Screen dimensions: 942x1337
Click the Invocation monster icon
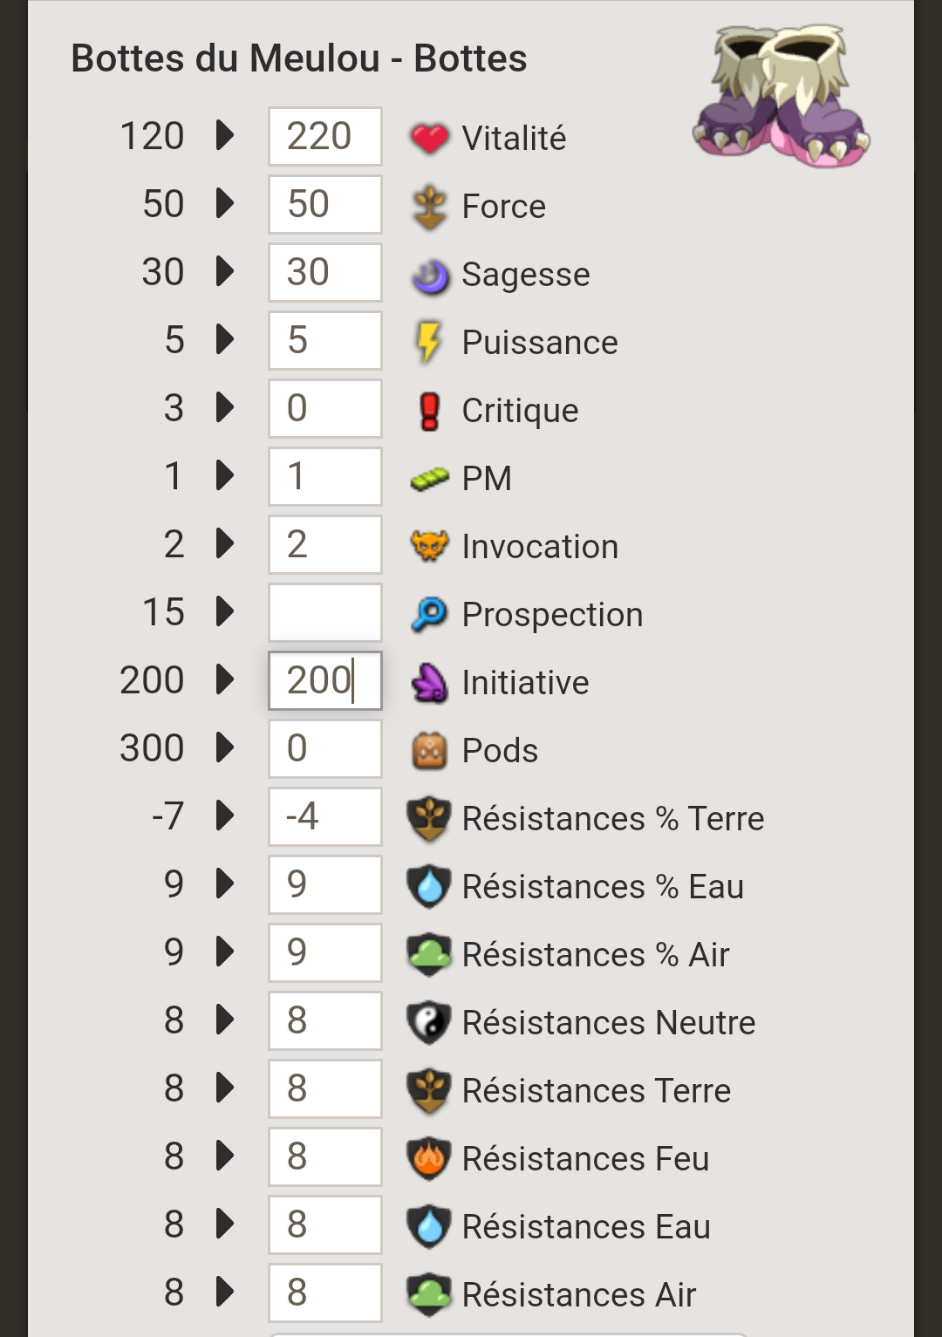(429, 546)
